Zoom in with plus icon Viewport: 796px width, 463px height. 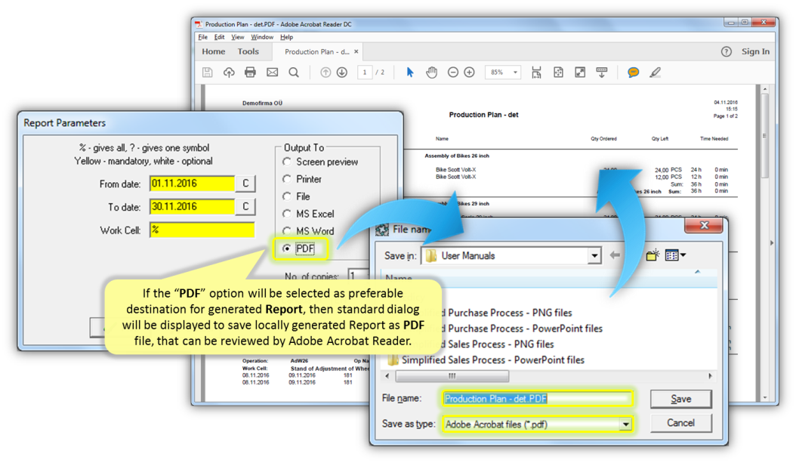(470, 72)
